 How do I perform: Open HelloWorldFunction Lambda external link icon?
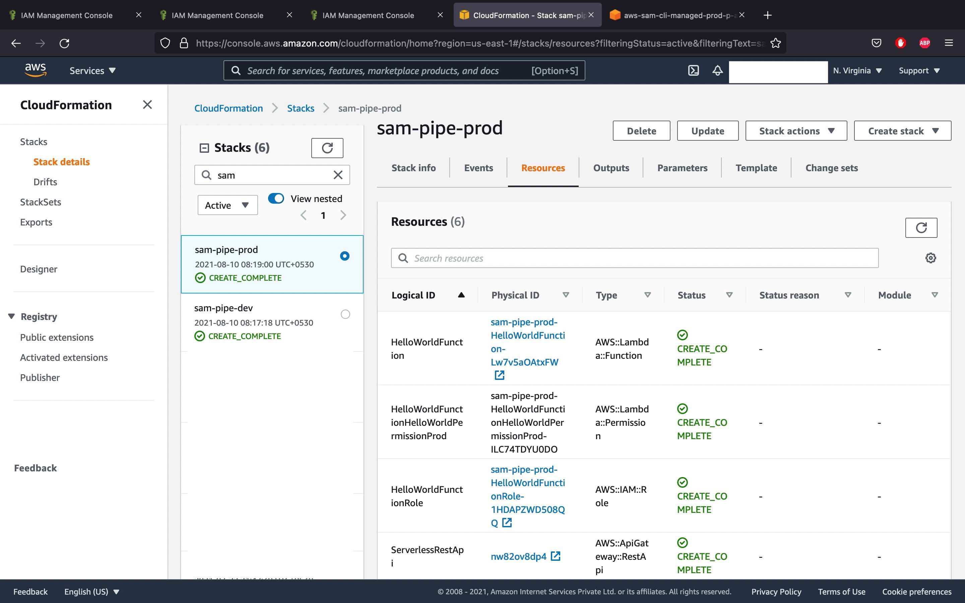click(499, 375)
